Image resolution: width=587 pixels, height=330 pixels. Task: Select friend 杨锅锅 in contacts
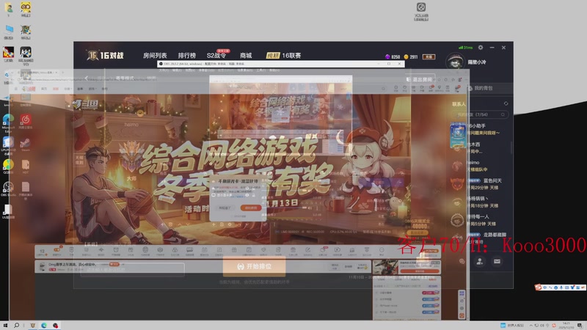tap(481, 202)
